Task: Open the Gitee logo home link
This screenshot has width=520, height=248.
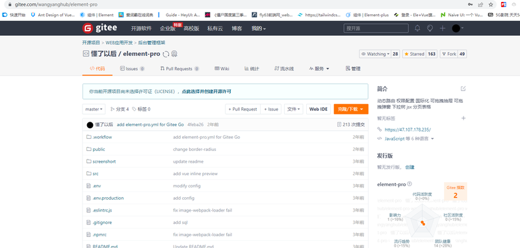Action: (x=99, y=28)
